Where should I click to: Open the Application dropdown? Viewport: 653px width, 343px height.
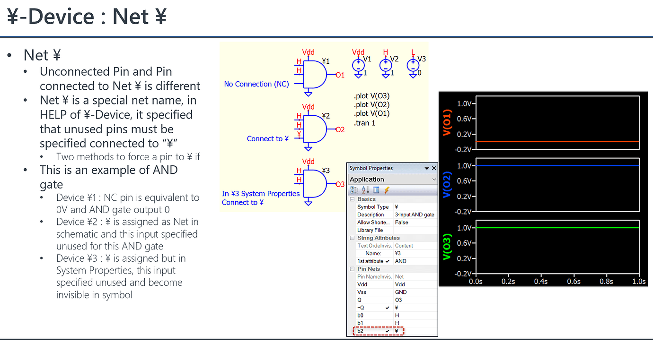tap(434, 179)
